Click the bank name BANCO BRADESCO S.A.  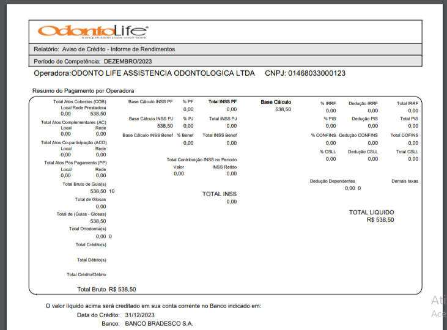[x=159, y=324]
